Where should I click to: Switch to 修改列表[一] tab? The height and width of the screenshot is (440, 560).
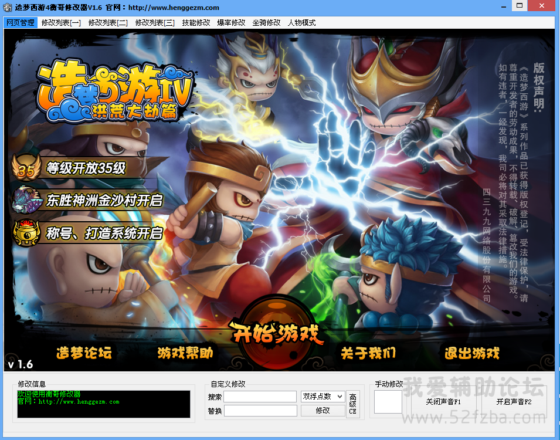(x=61, y=22)
